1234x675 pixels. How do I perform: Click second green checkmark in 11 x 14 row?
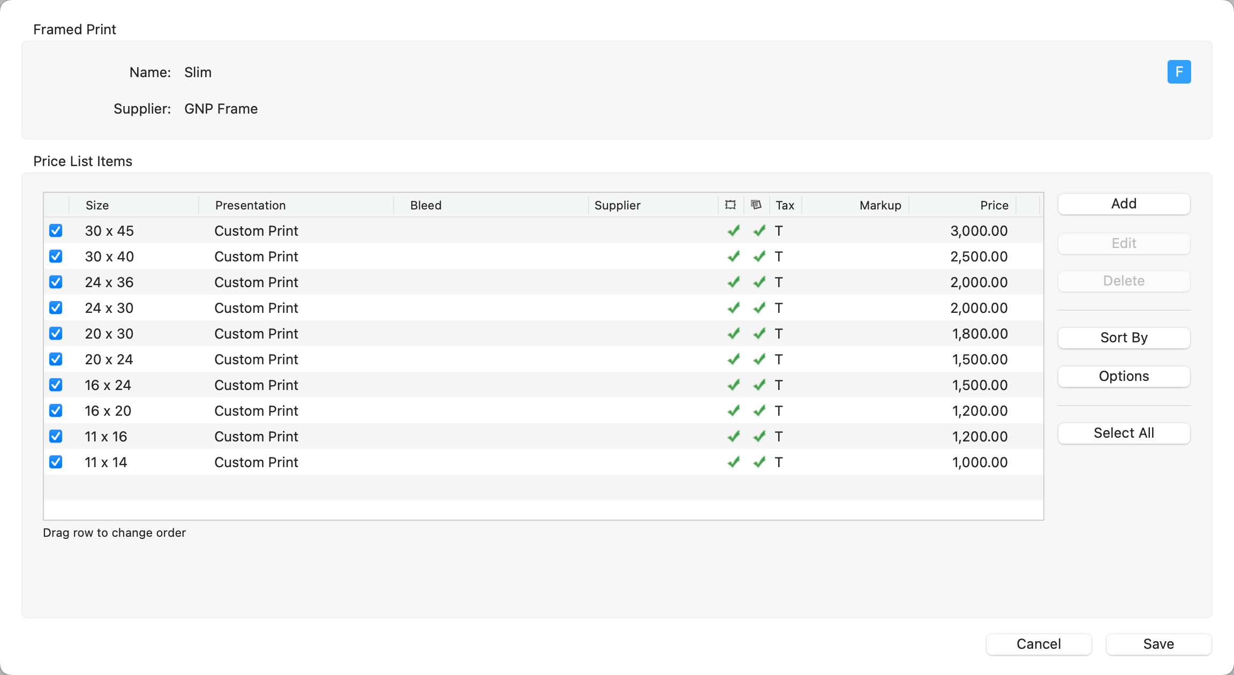pos(759,462)
